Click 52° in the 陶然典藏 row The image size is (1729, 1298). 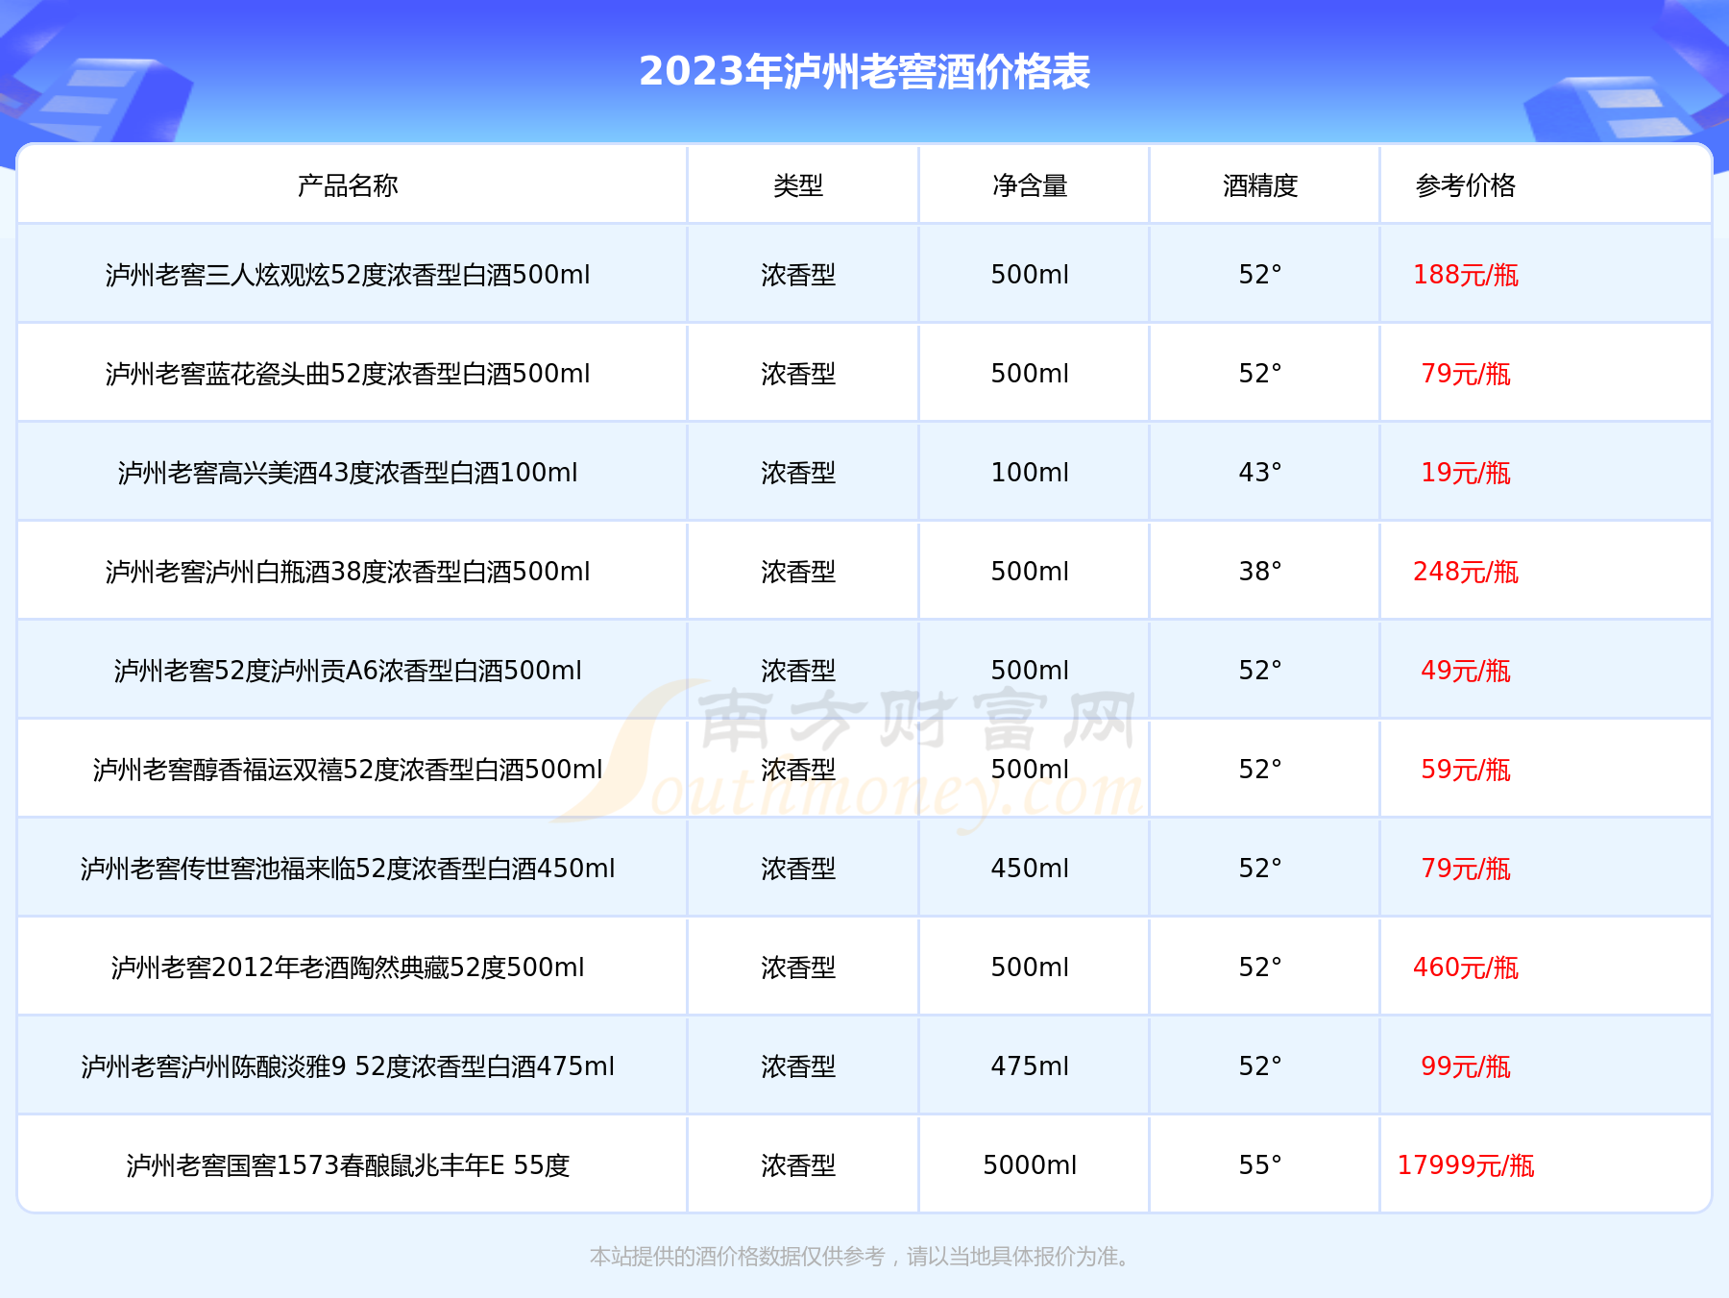click(x=1260, y=967)
